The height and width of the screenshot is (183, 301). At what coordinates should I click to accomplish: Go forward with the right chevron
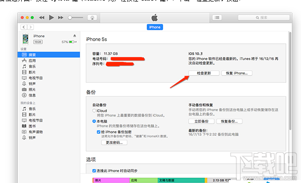tap(31, 27)
